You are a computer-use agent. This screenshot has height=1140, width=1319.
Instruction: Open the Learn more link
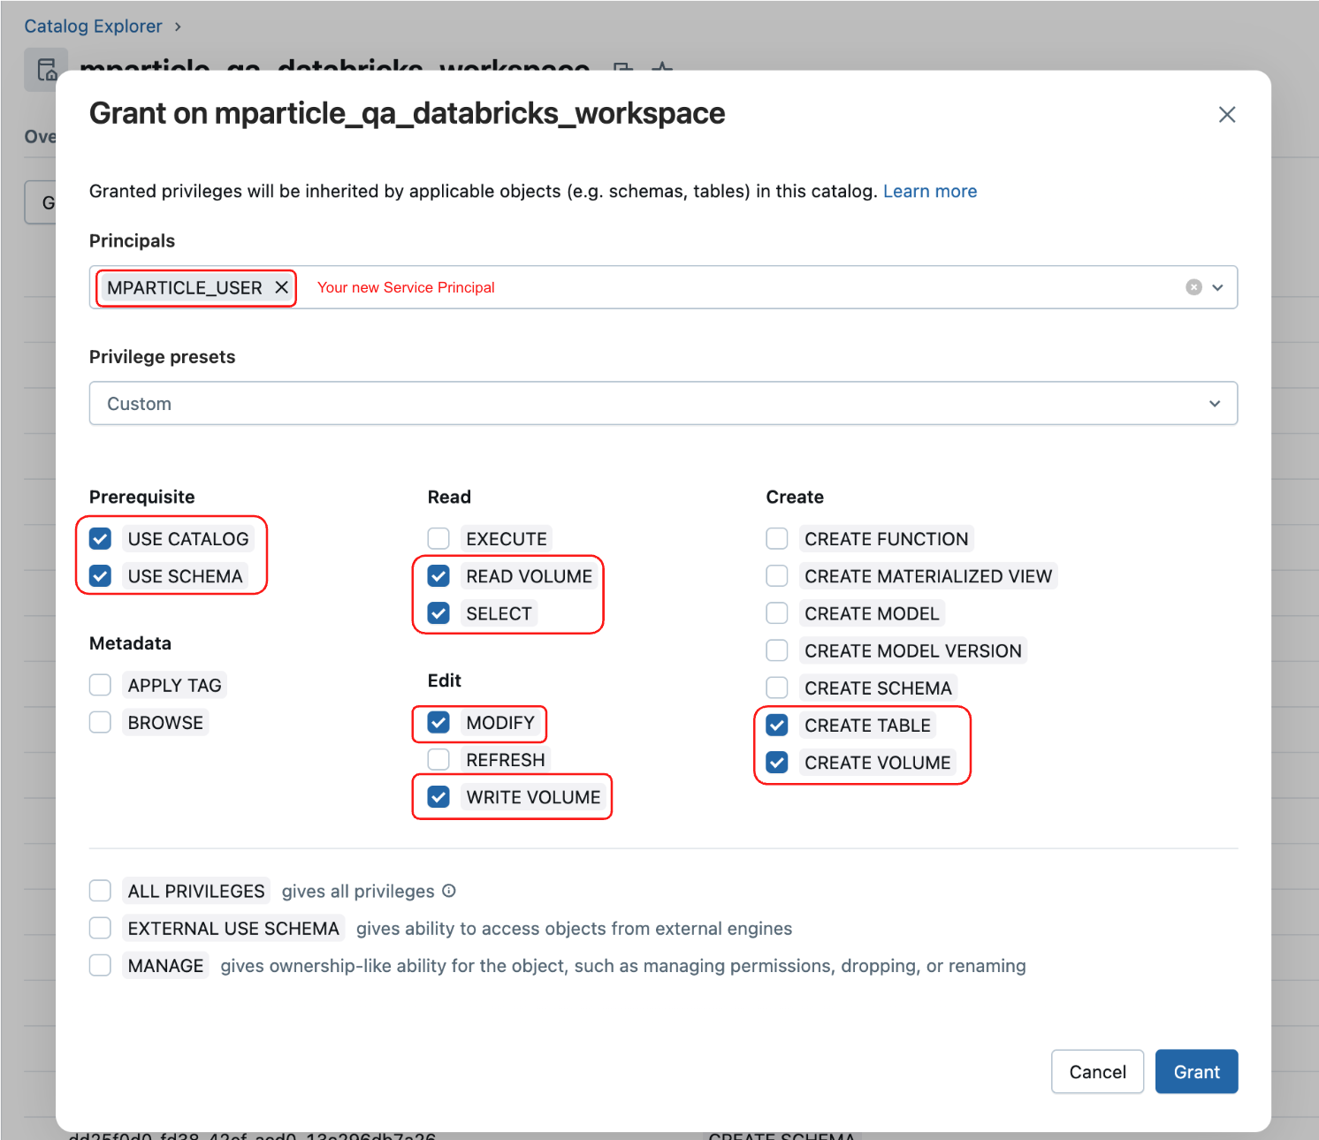(930, 191)
